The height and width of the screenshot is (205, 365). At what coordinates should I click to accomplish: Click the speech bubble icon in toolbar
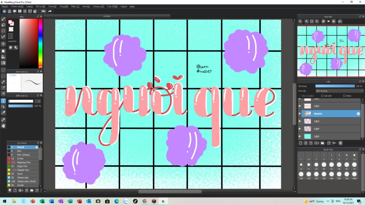[x=15, y=11]
